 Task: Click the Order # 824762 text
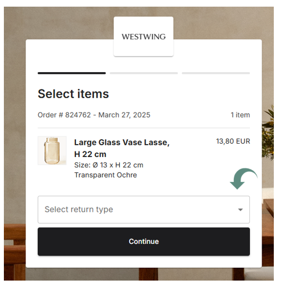click(64, 115)
